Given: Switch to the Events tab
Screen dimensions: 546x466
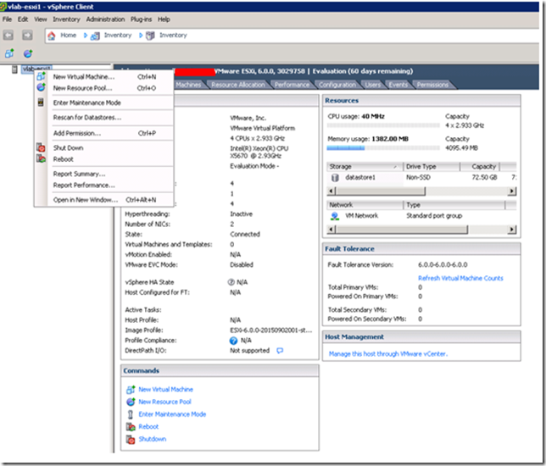Looking at the screenshot, I should [x=398, y=85].
